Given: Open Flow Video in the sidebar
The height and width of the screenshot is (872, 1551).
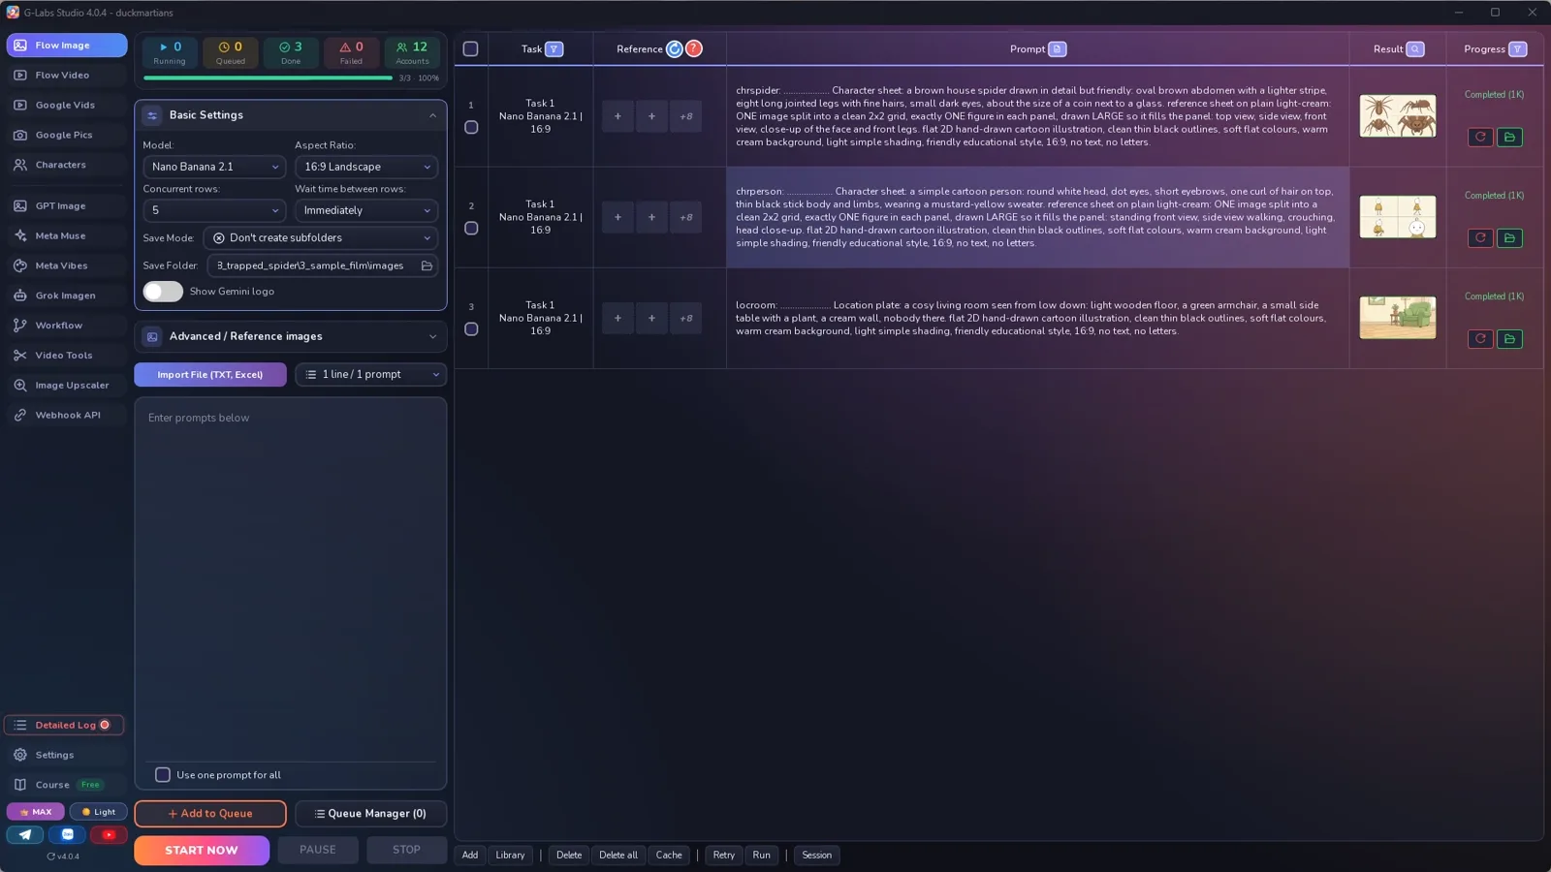Looking at the screenshot, I should pos(66,76).
